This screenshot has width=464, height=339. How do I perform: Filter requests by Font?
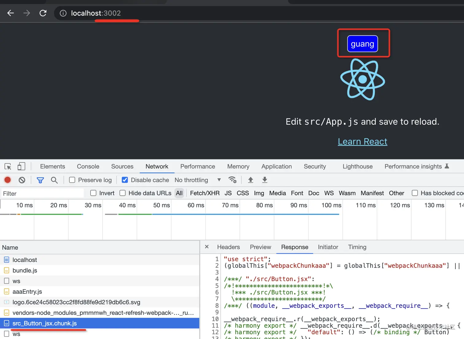coord(297,193)
